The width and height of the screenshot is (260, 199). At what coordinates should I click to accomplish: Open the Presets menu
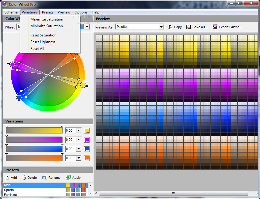click(x=48, y=12)
